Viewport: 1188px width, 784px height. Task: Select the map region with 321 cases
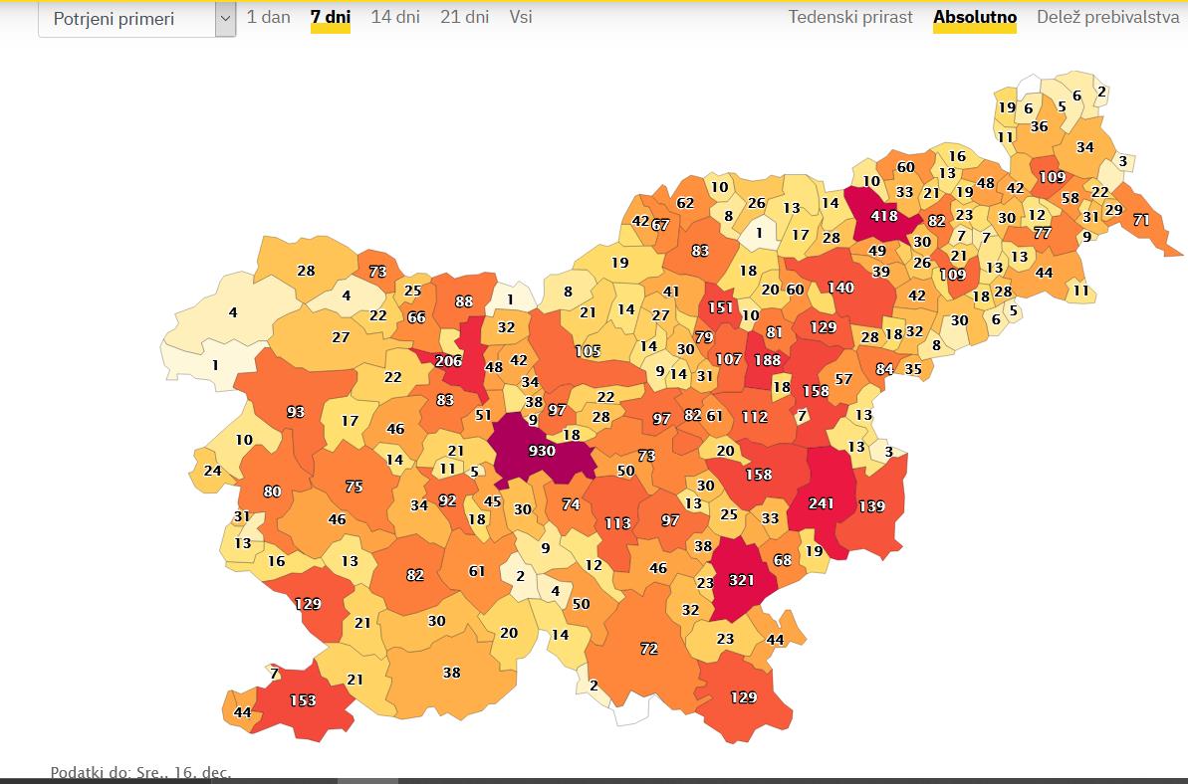point(741,580)
